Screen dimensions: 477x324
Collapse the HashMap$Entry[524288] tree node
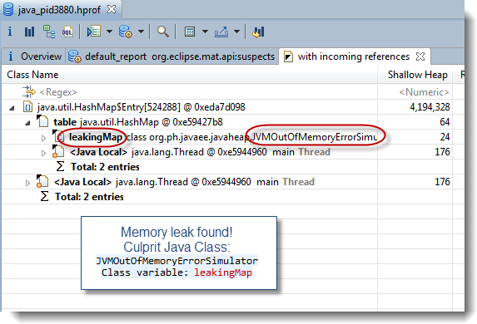(x=12, y=107)
